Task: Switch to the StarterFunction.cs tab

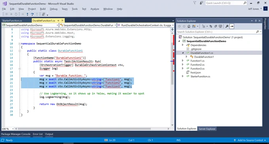Action: pos(12,21)
